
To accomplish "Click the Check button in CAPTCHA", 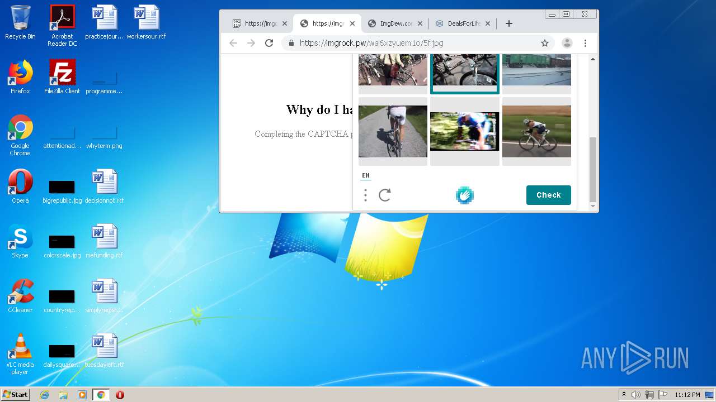I will (x=549, y=195).
